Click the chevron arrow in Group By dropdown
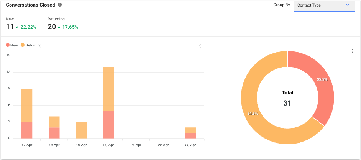This screenshot has width=361, height=160. tap(348, 5)
